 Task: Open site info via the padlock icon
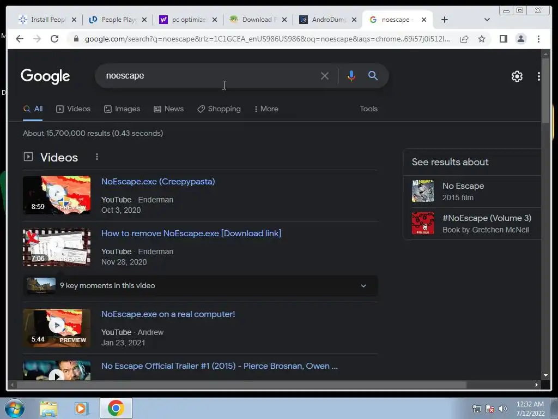click(x=76, y=39)
